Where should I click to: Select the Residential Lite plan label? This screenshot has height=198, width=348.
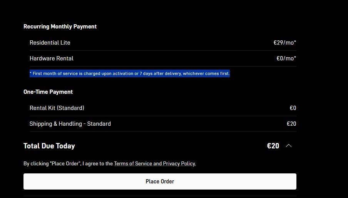(x=50, y=43)
